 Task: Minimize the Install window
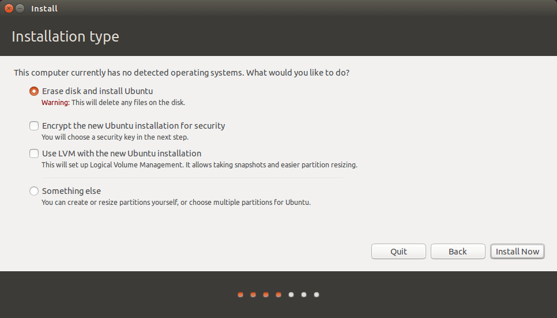20,8
